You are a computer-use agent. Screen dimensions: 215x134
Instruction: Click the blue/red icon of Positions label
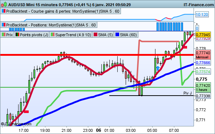[x=4, y=25]
